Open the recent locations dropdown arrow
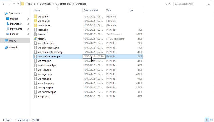This screenshot has height=122, width=214. pos(14,4)
